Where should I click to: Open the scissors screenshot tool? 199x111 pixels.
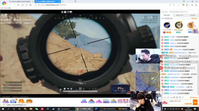click(x=187, y=5)
